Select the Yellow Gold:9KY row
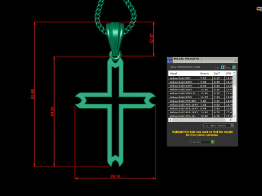This screenshot has height=196, width=262. (x=200, y=78)
